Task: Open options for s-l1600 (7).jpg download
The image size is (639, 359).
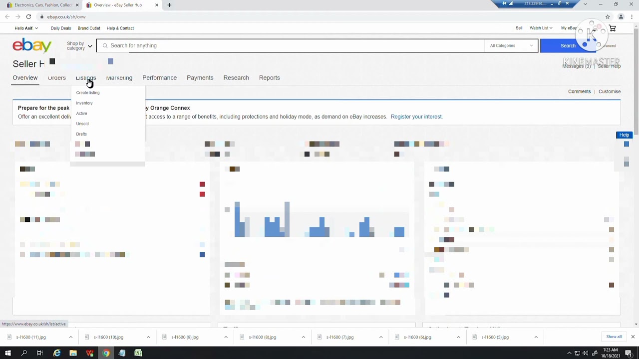Action: tap(381, 337)
